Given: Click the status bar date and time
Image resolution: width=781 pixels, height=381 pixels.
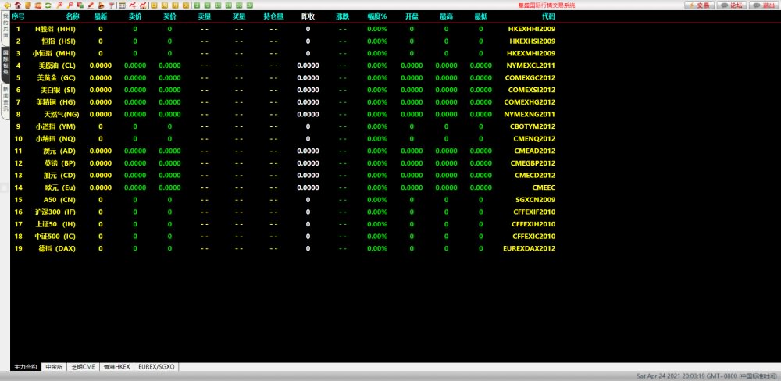Looking at the screenshot, I should pyautogui.click(x=707, y=376).
